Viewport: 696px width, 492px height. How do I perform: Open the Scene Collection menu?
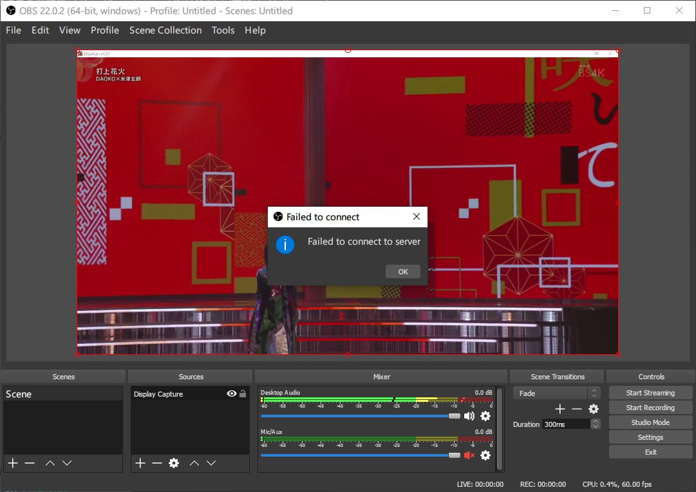(165, 30)
